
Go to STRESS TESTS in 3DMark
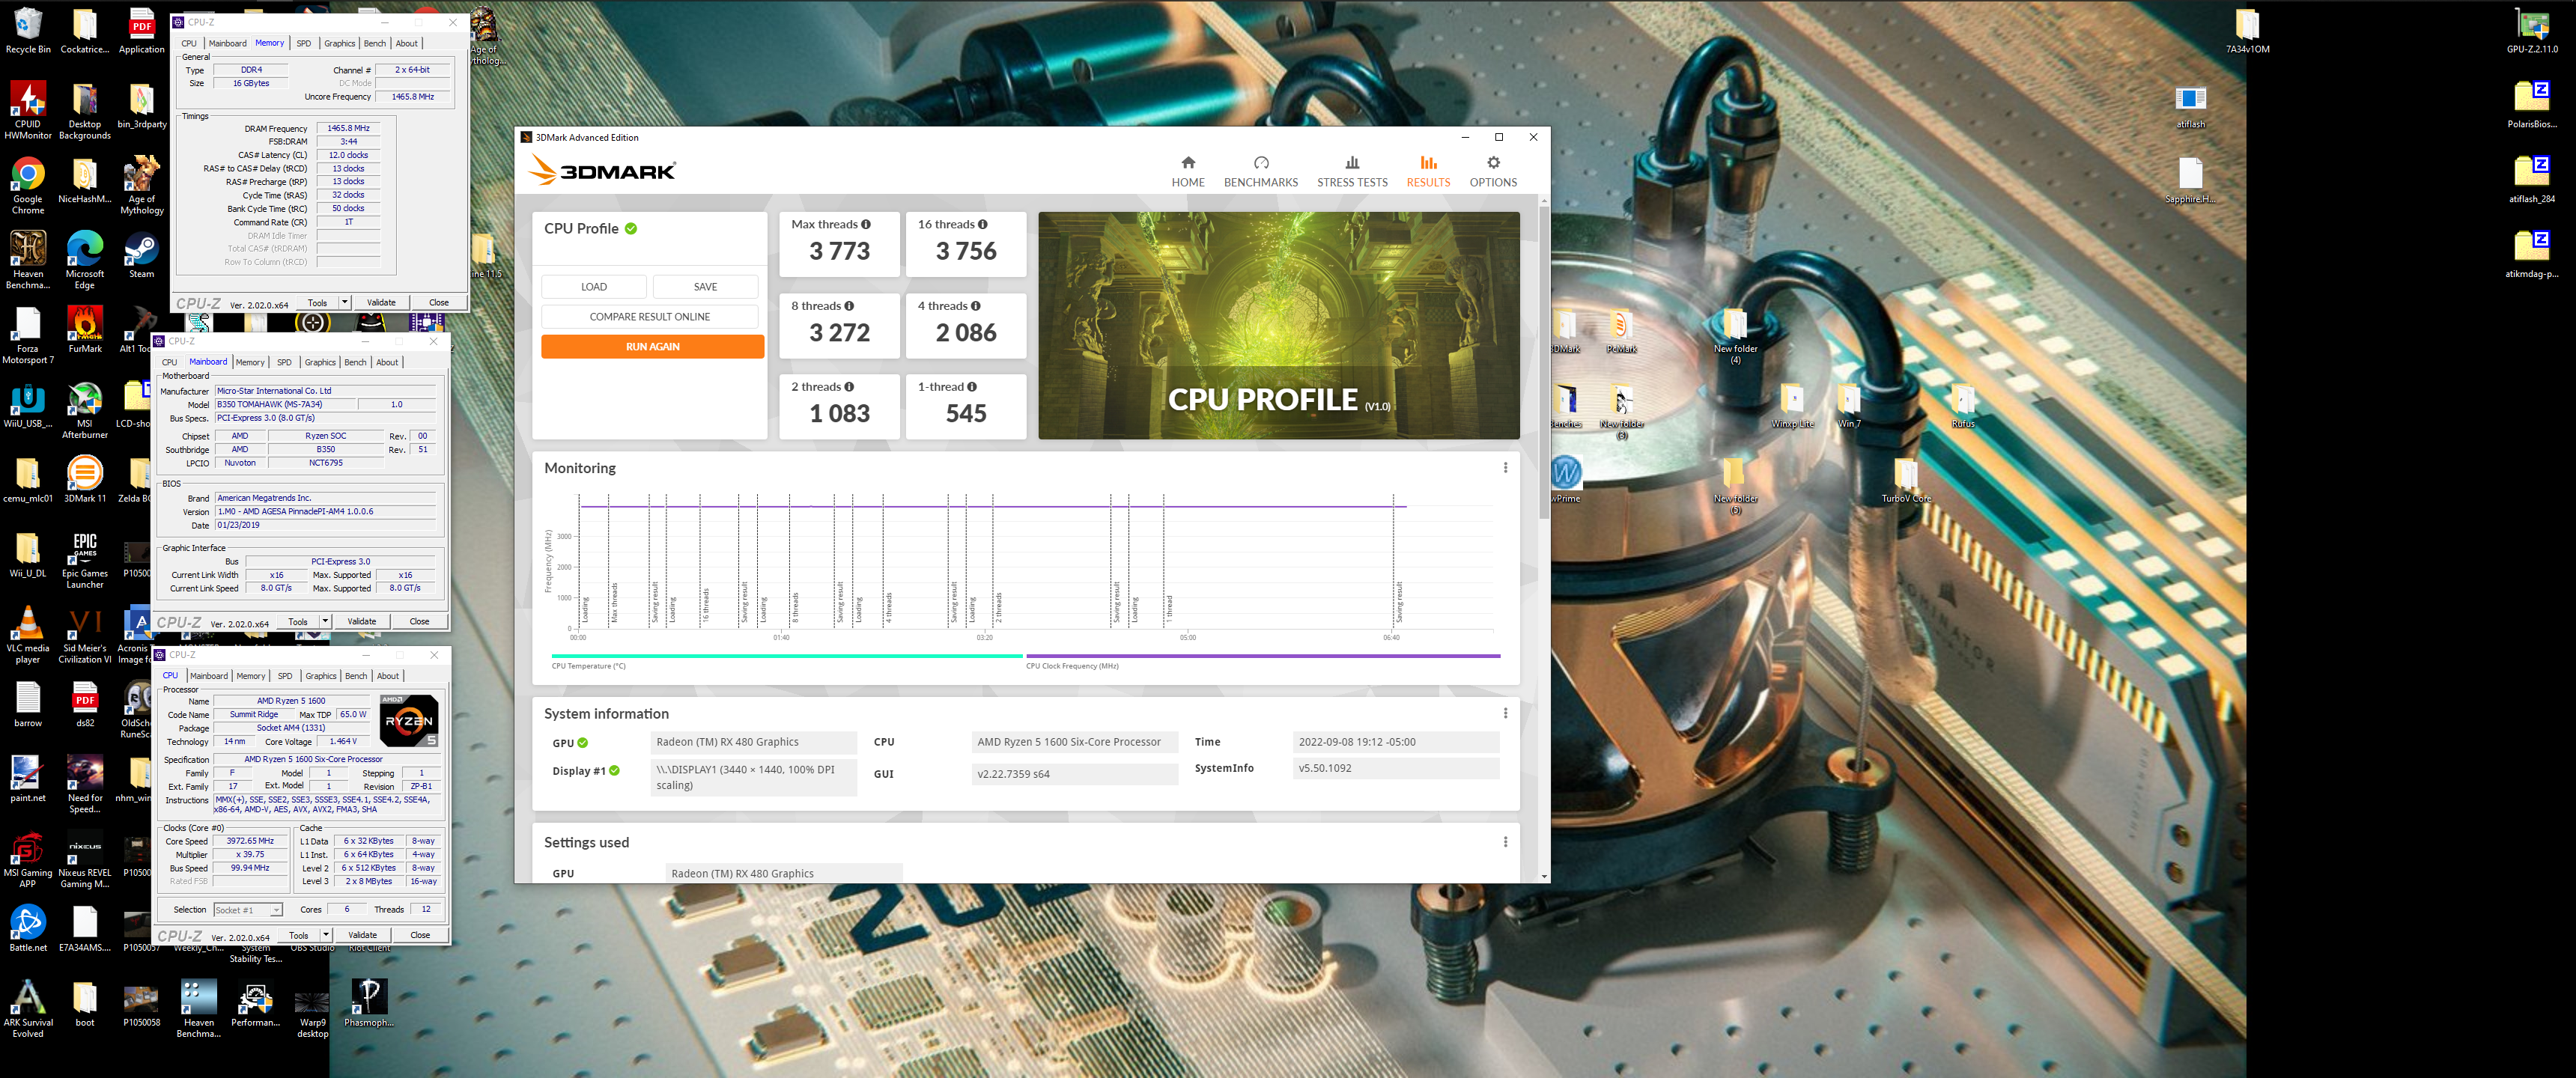click(x=1351, y=171)
